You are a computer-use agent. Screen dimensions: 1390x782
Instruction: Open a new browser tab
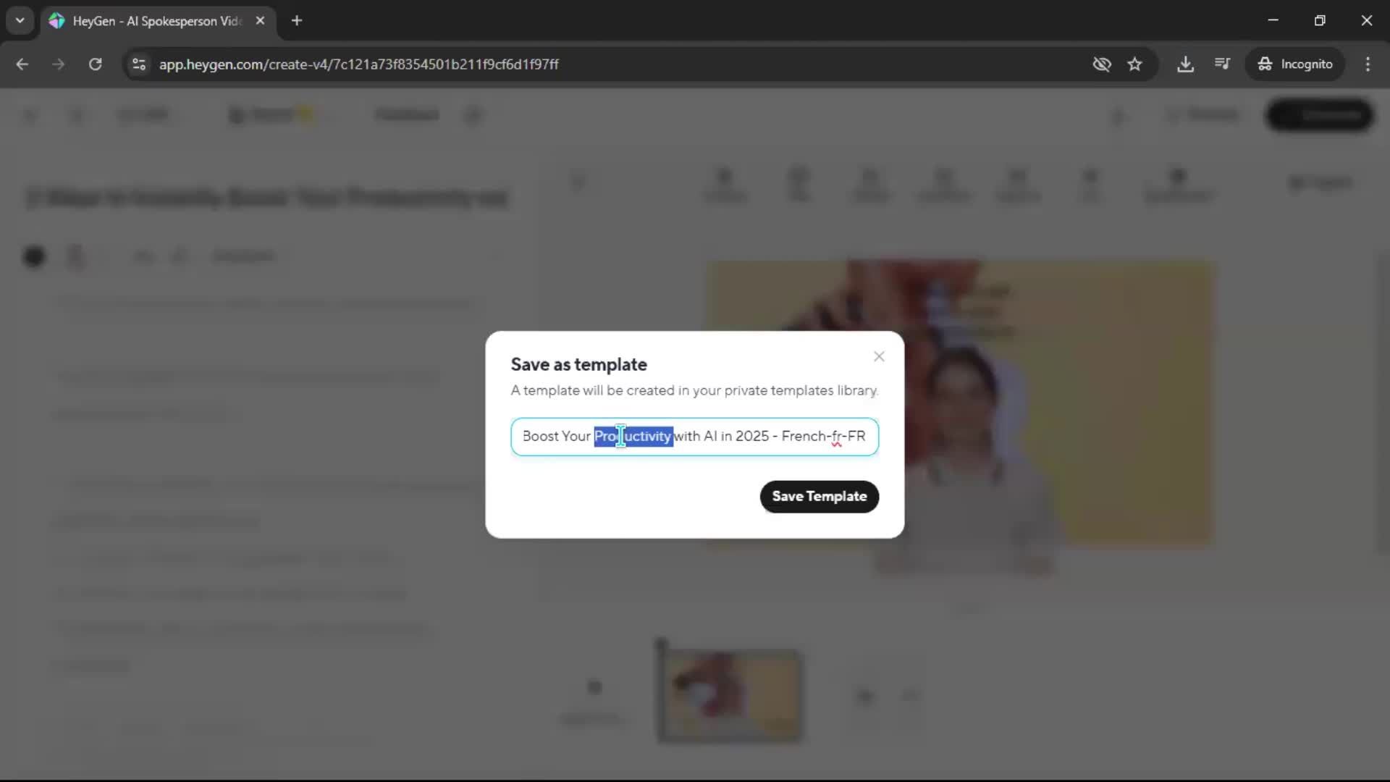pos(297,20)
